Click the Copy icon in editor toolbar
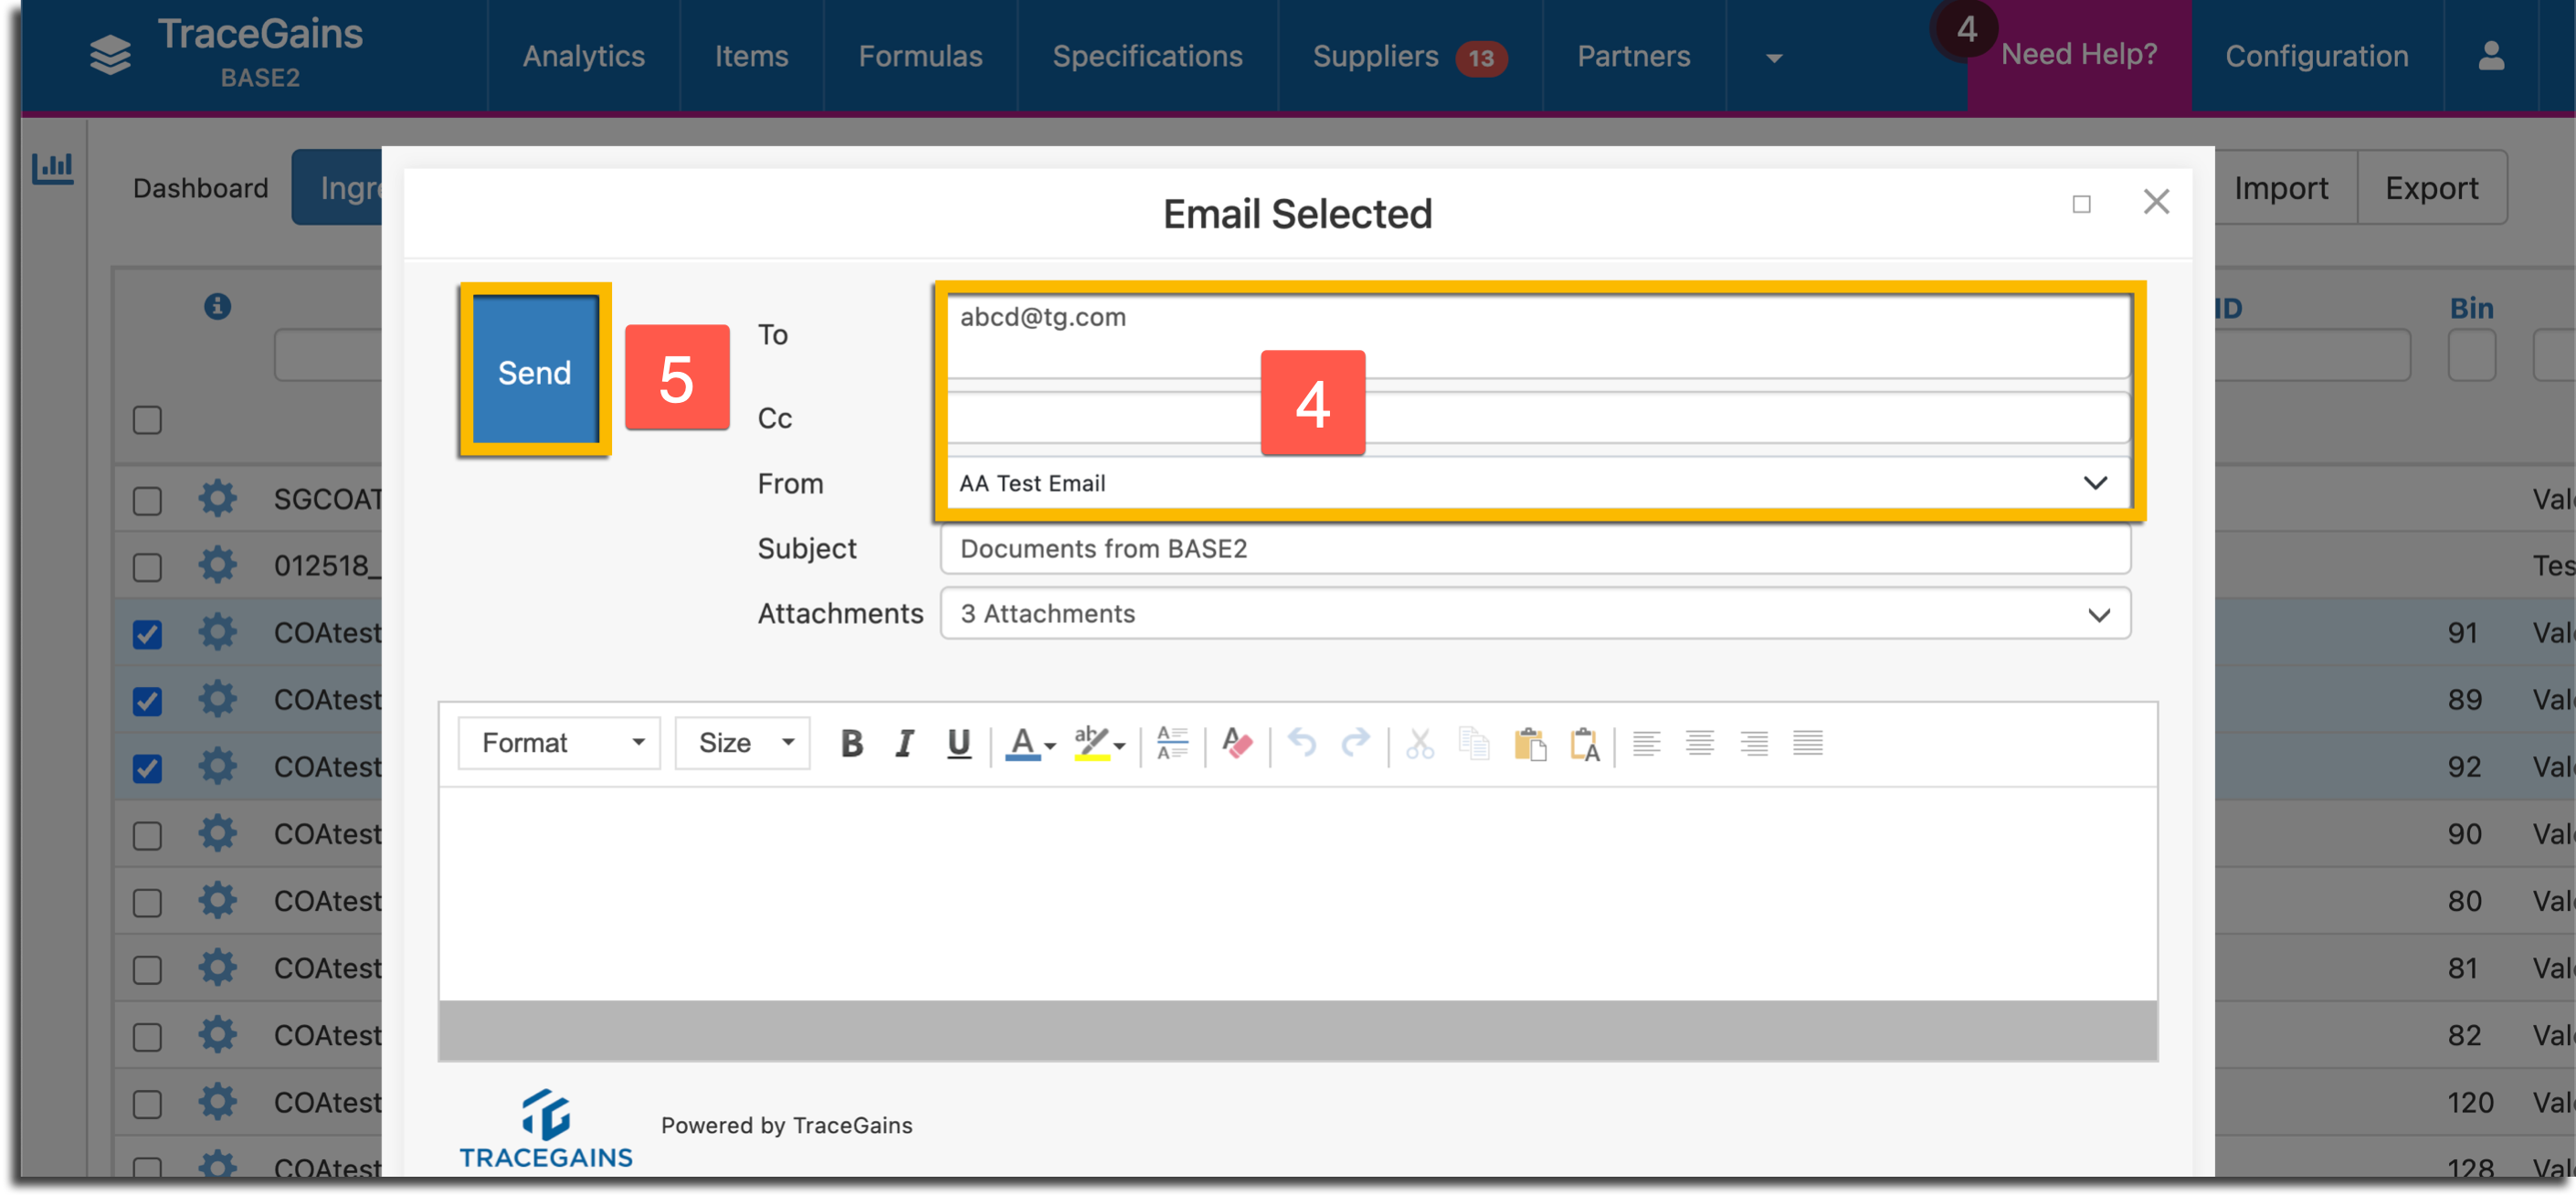This screenshot has height=1195, width=2576. coord(1474,743)
